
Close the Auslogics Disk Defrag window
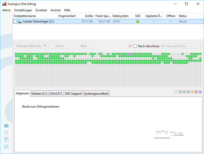click(x=198, y=4)
